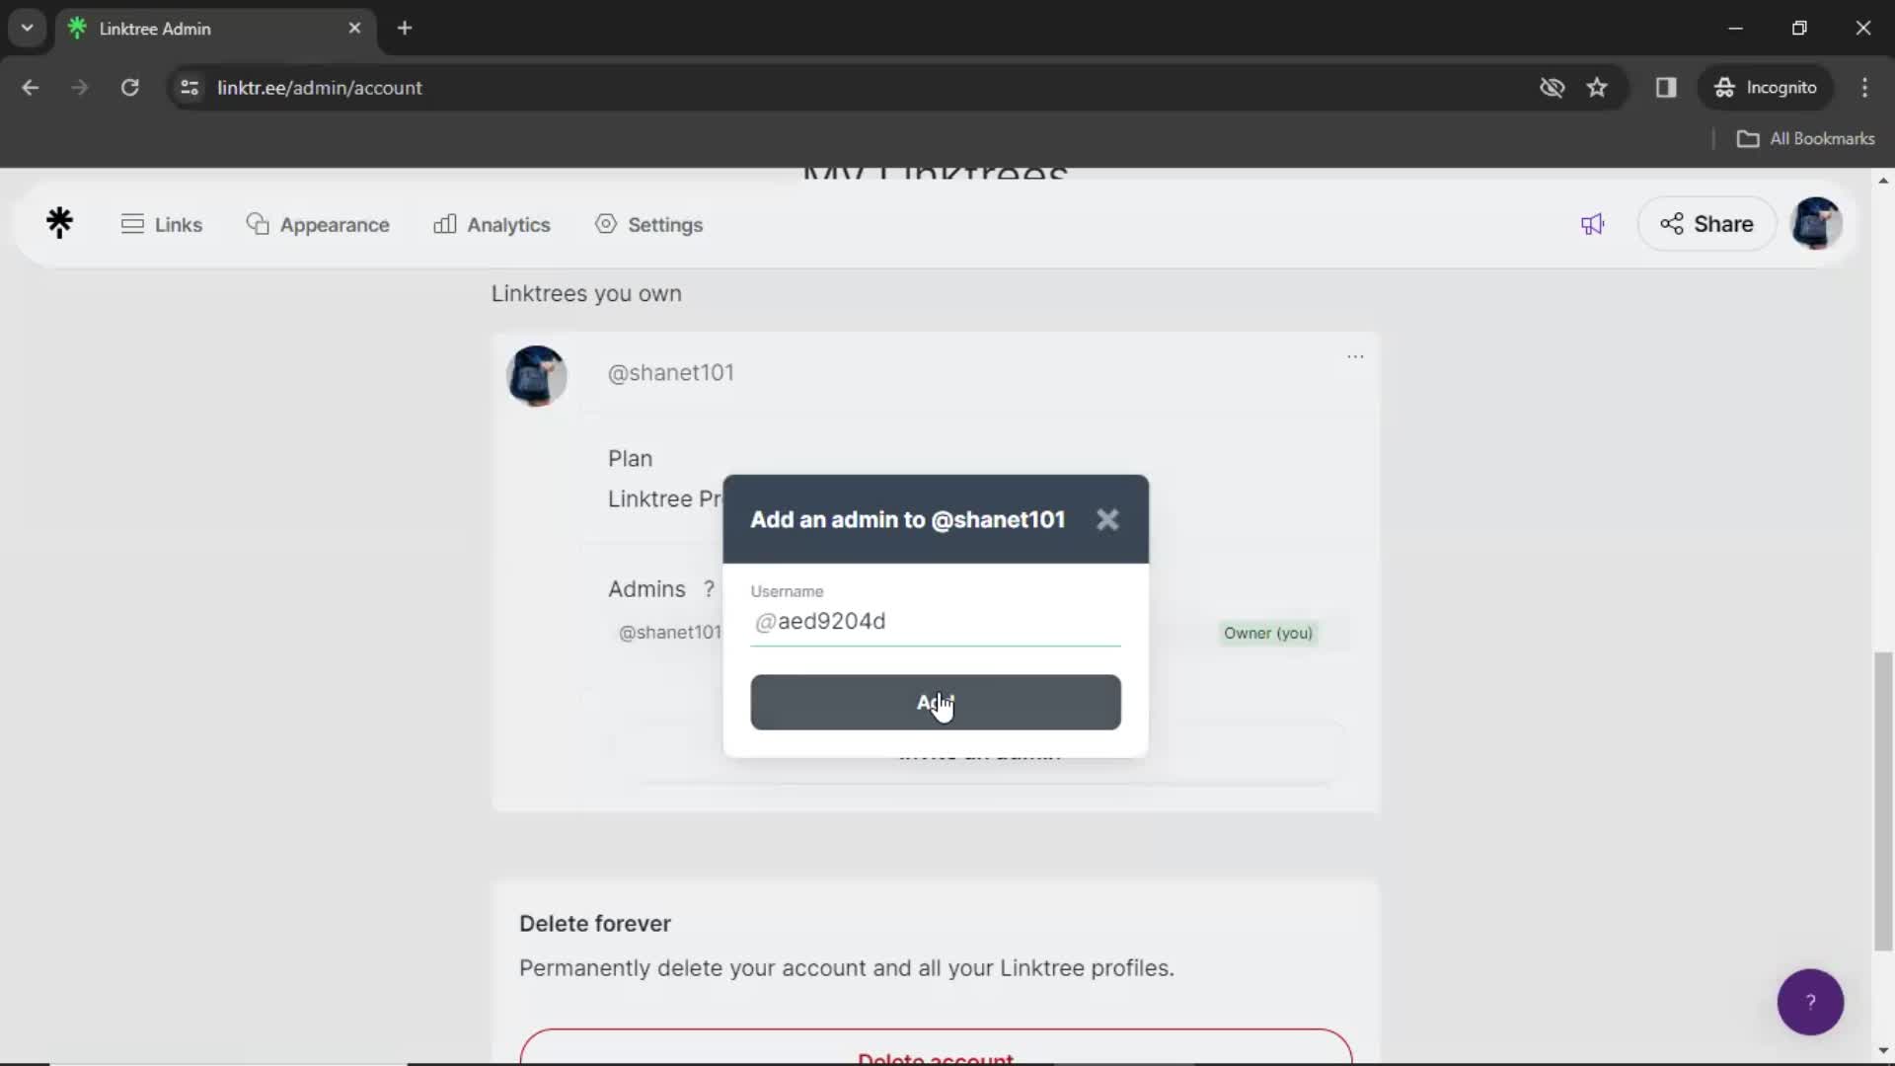
Task: Click the back navigation arrow button
Action: [32, 87]
